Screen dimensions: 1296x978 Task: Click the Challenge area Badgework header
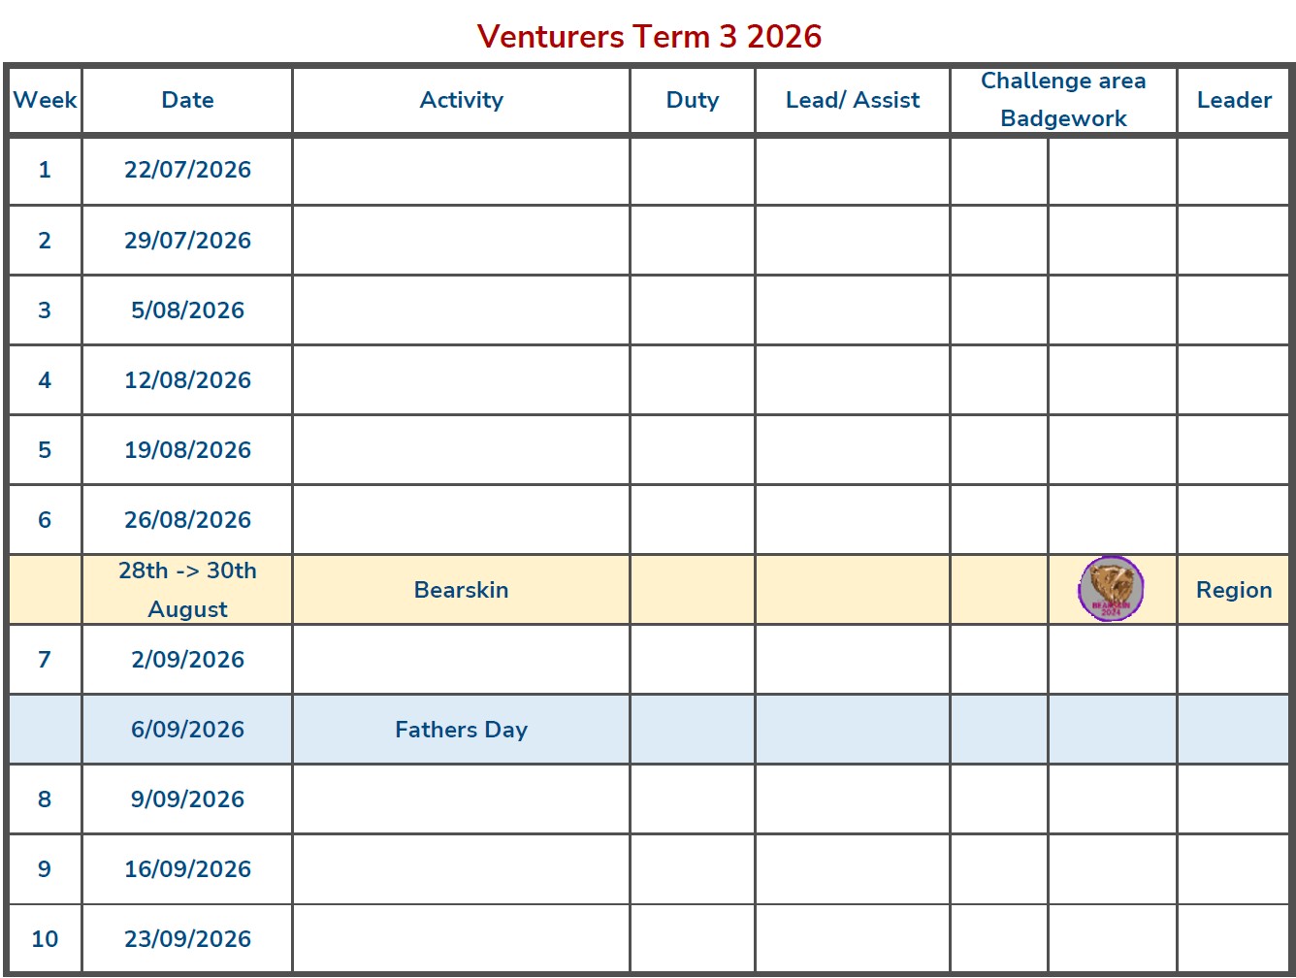[x=1063, y=99]
